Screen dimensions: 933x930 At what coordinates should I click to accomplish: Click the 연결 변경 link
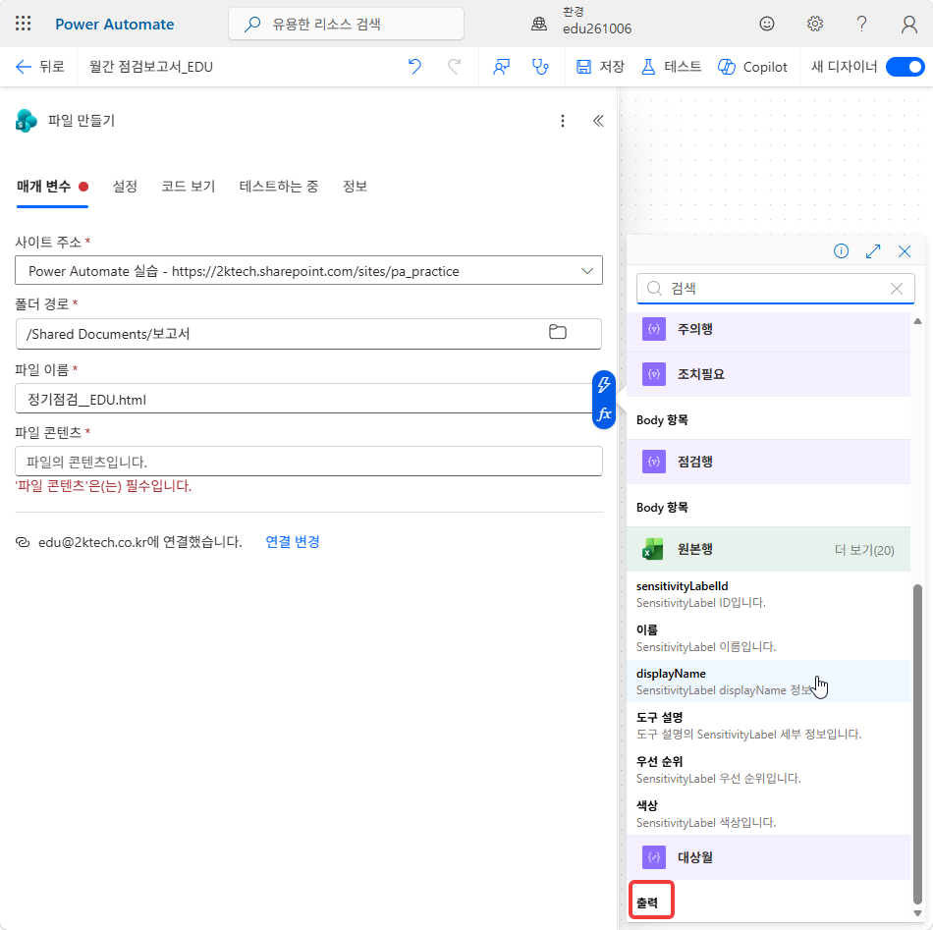[292, 542]
